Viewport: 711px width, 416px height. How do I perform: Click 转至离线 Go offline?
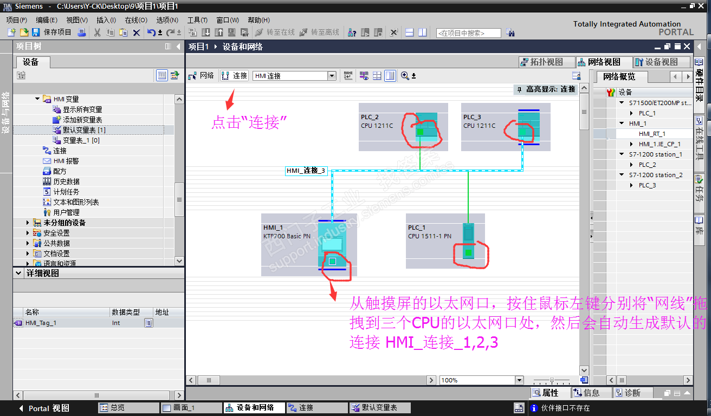(320, 32)
